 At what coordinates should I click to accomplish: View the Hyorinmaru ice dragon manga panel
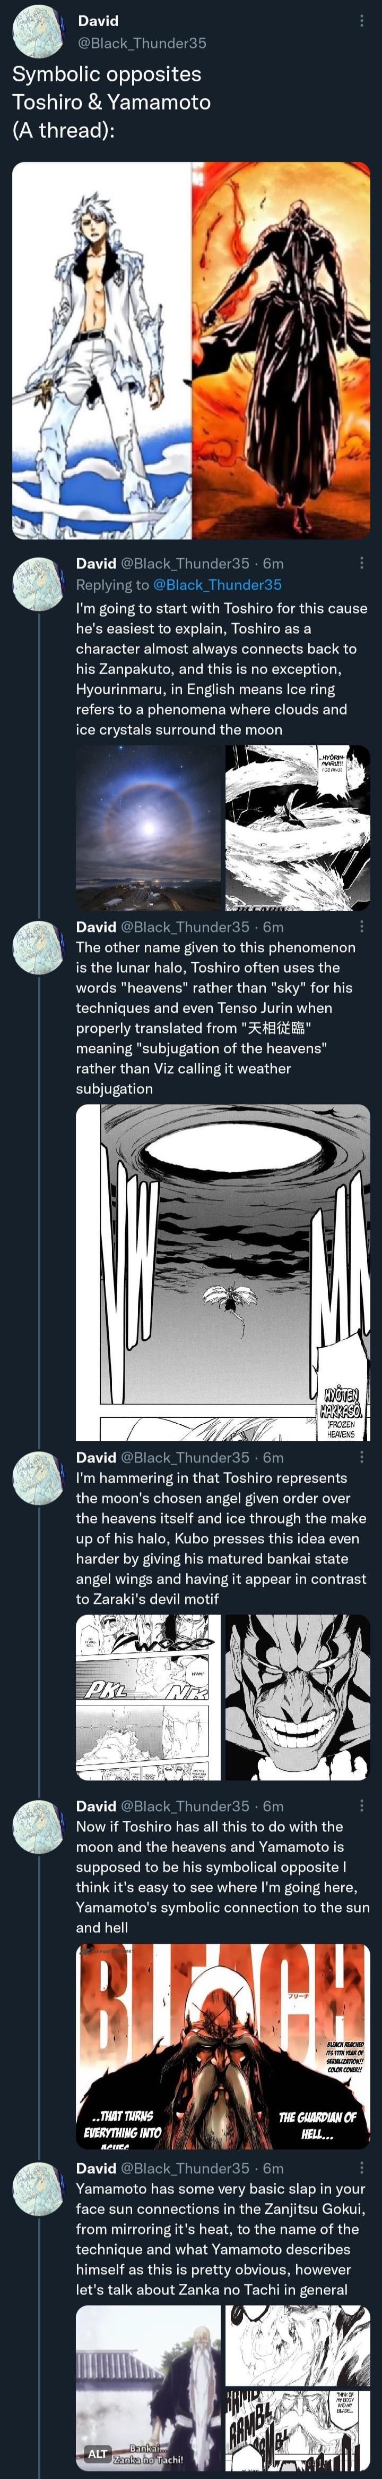tap(298, 828)
